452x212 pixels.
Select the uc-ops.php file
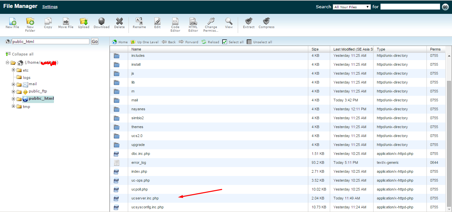[x=278, y=180]
